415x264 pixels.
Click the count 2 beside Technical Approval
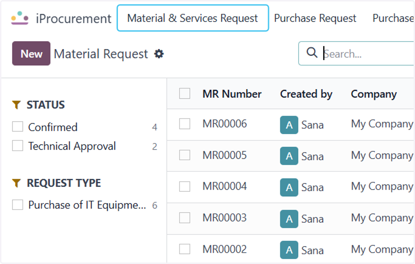155,146
